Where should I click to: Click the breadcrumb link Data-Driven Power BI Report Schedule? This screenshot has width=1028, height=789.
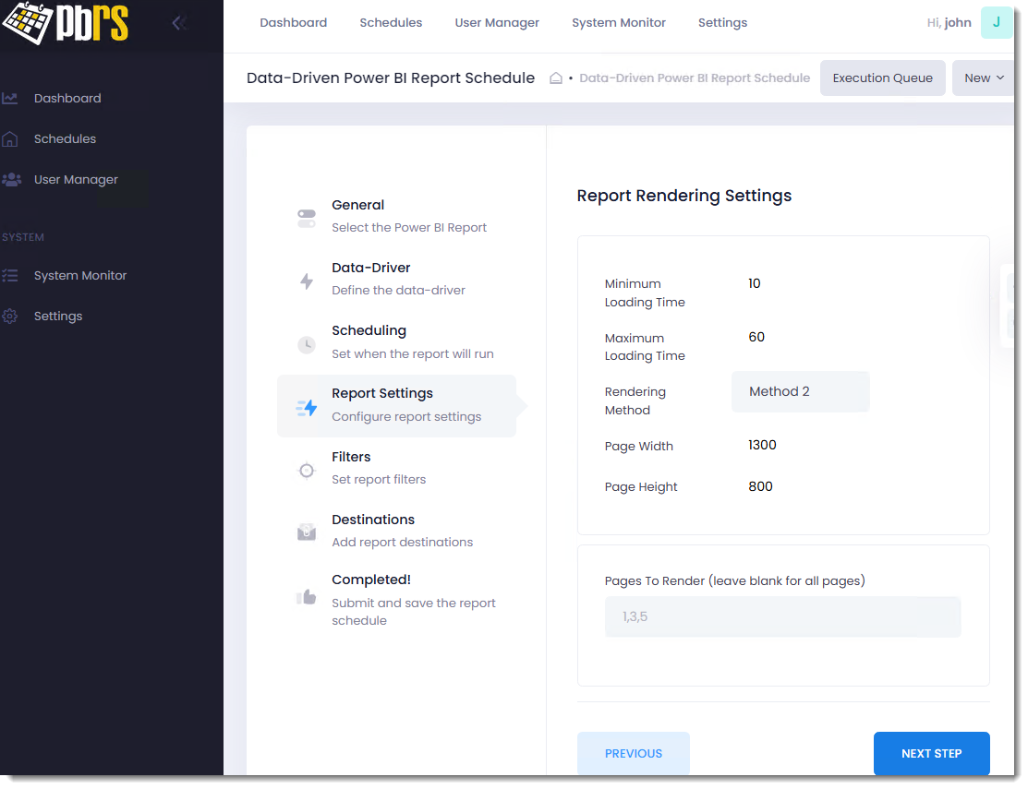(x=695, y=78)
